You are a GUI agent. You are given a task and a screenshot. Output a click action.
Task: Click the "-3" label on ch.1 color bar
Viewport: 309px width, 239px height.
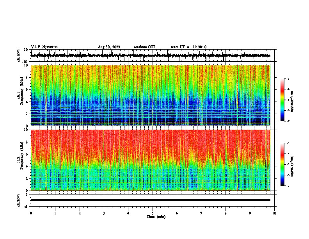[x=288, y=79]
